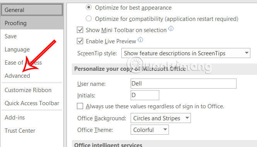Open the Language options category

(32, 50)
